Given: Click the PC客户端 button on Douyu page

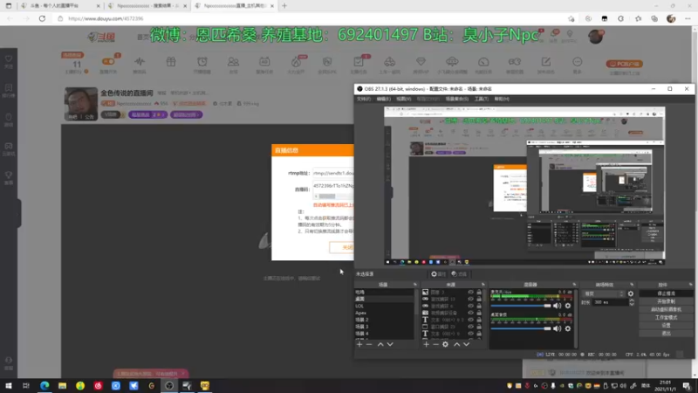Looking at the screenshot, I should point(624,64).
